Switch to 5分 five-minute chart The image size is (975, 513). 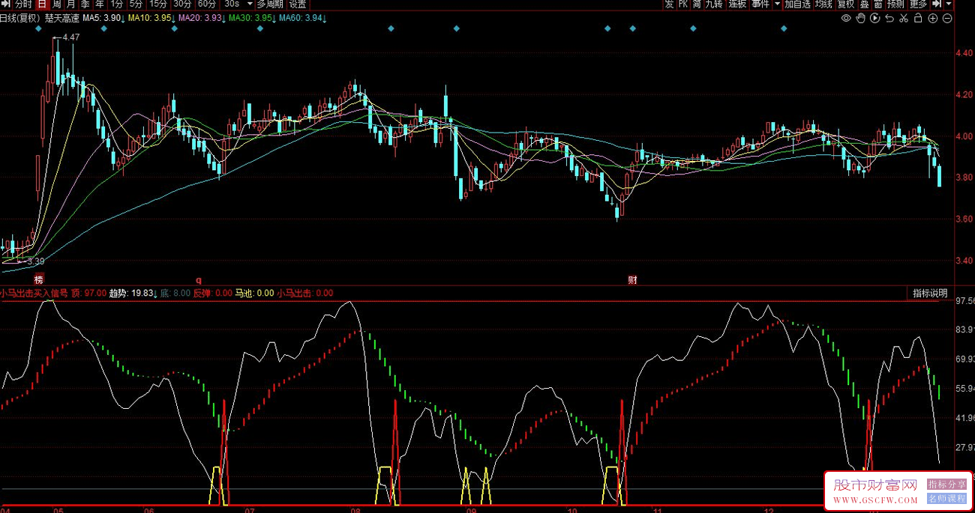click(136, 4)
